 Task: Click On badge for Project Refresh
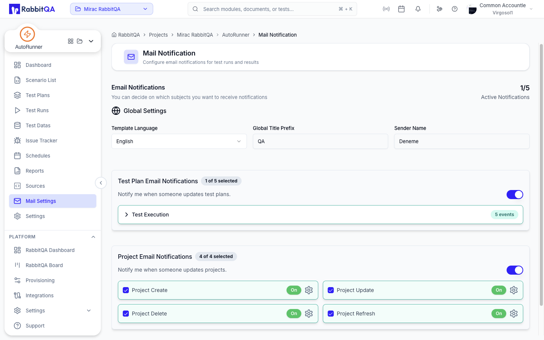[499, 314]
